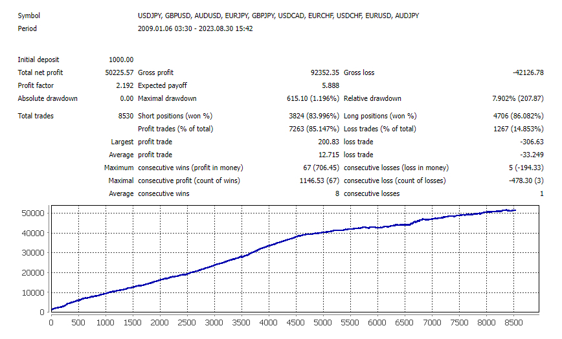Click the 2000 x-axis label on chart

[159, 323]
